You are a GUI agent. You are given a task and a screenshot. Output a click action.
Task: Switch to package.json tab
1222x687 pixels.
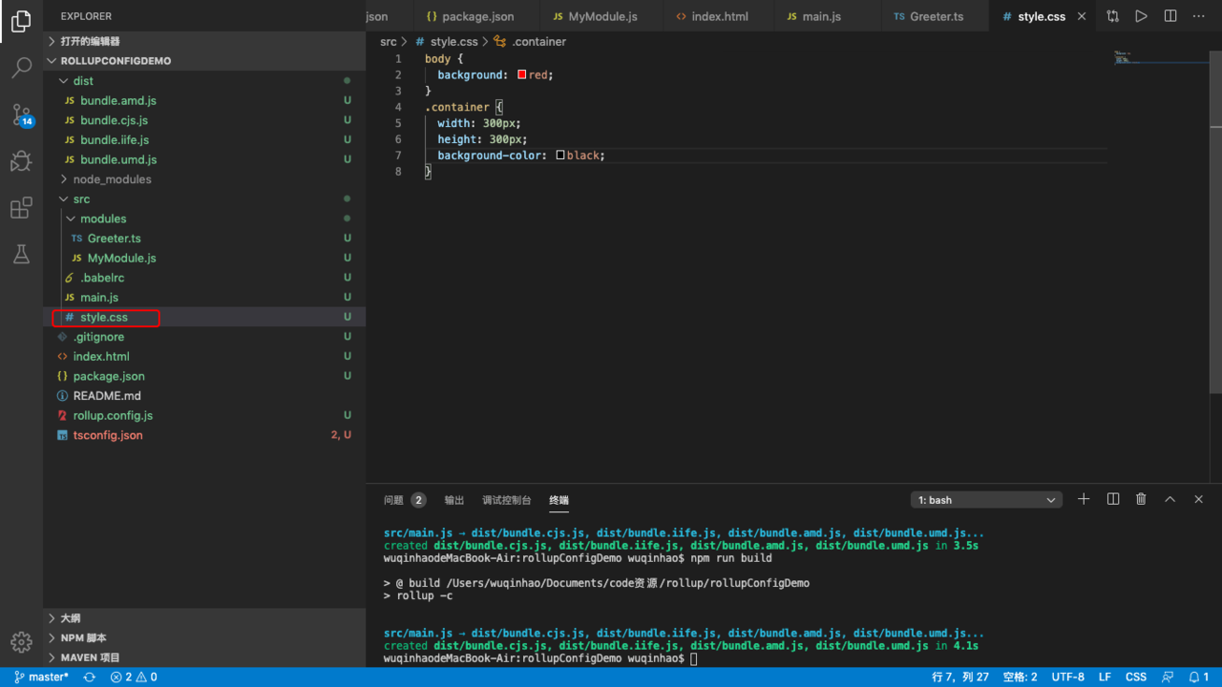(x=476, y=16)
